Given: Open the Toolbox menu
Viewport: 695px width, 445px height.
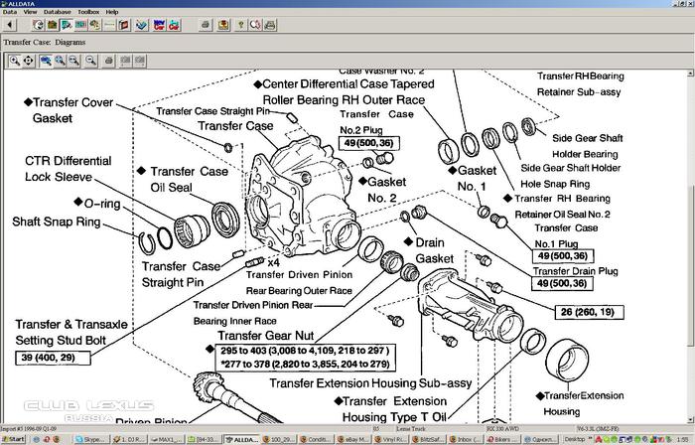Looking at the screenshot, I should [x=88, y=12].
